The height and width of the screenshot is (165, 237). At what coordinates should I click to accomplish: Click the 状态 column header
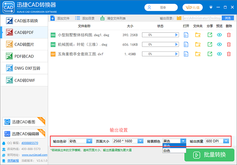click(x=160, y=26)
